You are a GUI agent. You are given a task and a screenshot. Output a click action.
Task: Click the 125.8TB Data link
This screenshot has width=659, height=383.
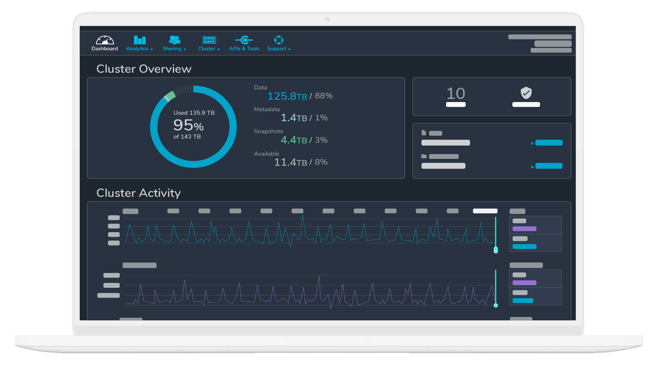point(288,96)
